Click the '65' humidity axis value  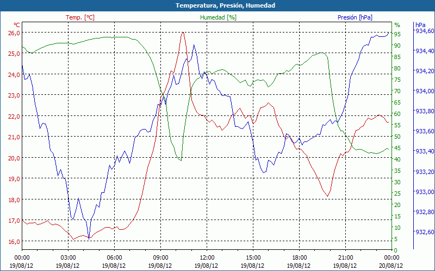pyautogui.click(x=397, y=102)
